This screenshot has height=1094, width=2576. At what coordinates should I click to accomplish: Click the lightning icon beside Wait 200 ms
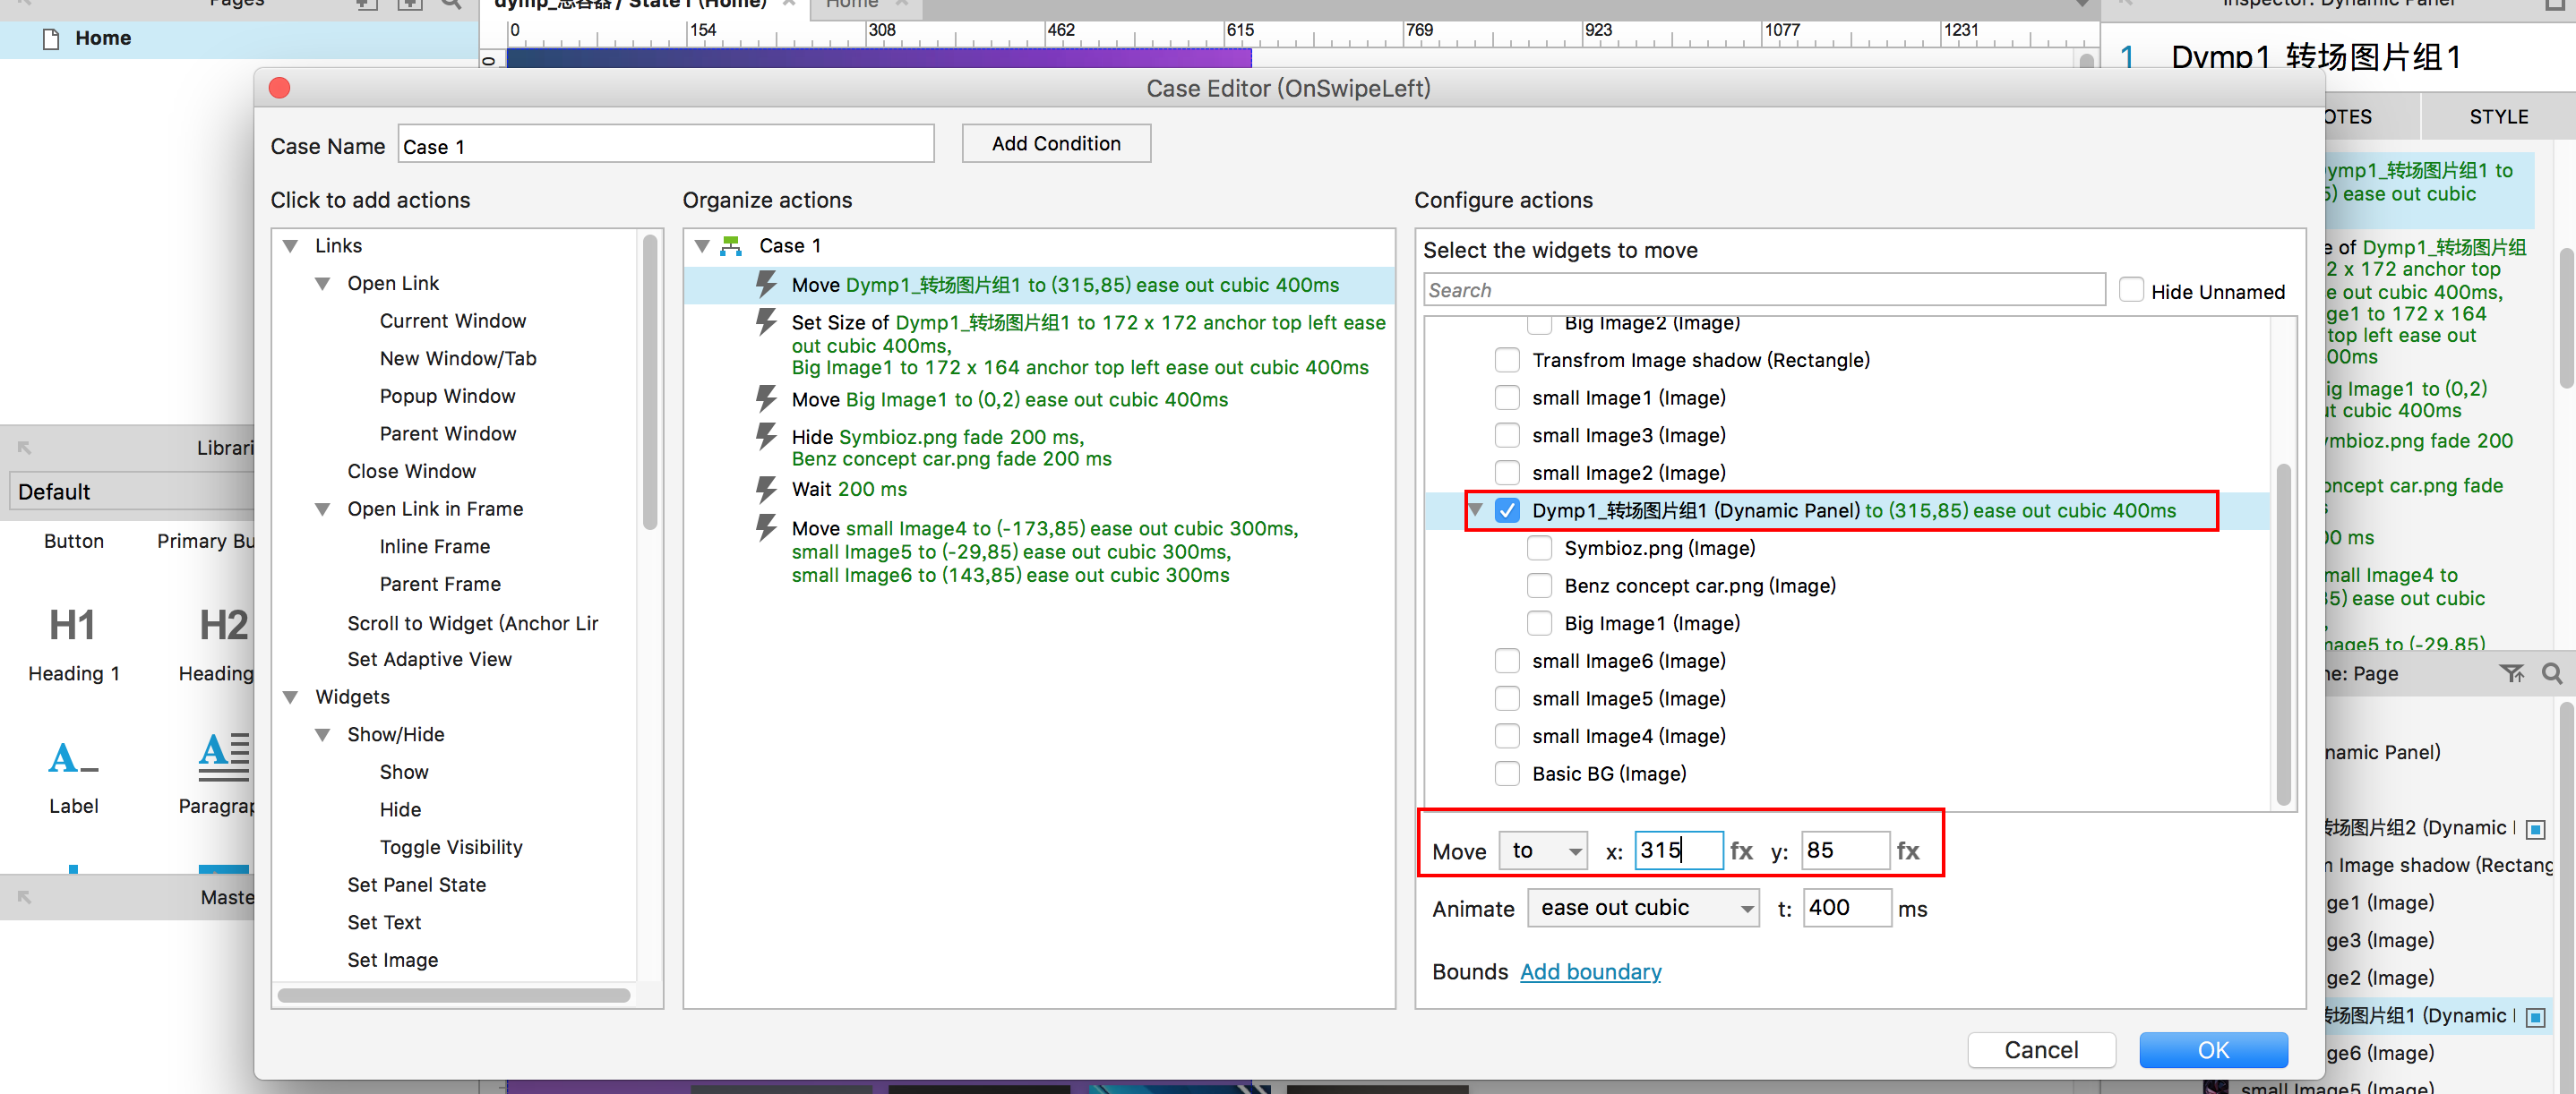pos(766,489)
